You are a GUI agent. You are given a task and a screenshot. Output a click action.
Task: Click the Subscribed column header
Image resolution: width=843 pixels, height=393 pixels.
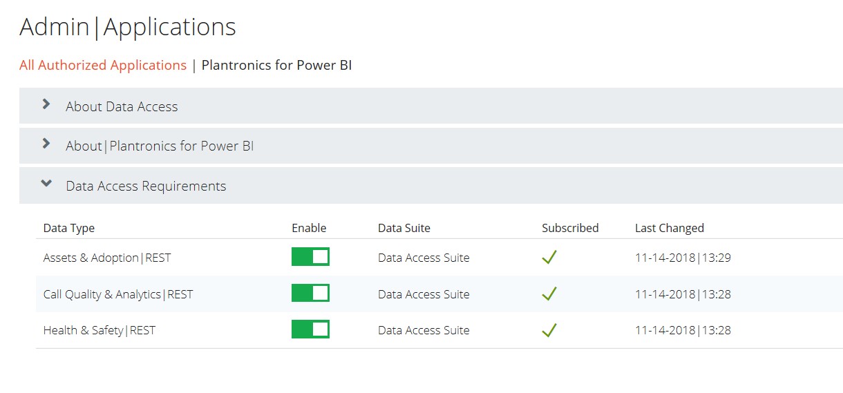(x=570, y=228)
